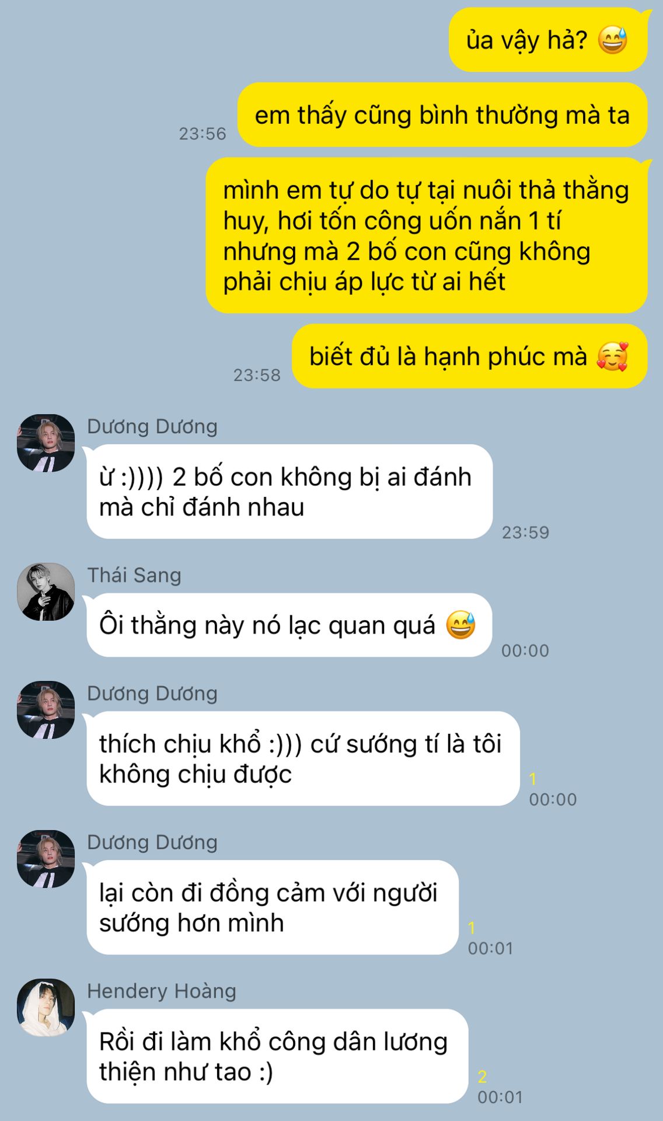Select message '2 bố con không bị ai đánh'
663x1121 pixels.
pos(289,492)
